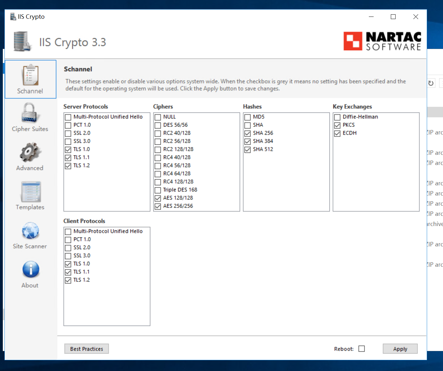
Task: Uncheck AES 256/256 in Ciphers
Action: [x=158, y=206]
